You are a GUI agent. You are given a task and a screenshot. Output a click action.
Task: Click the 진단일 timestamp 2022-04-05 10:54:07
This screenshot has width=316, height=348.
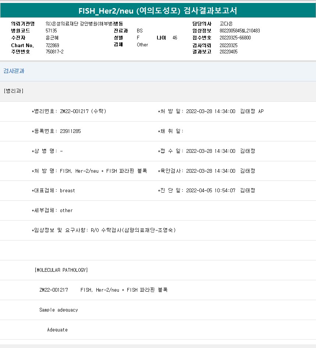tap(210, 190)
